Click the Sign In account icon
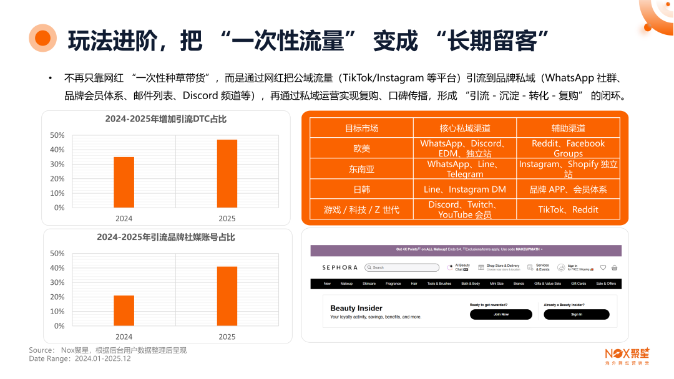 [561, 267]
